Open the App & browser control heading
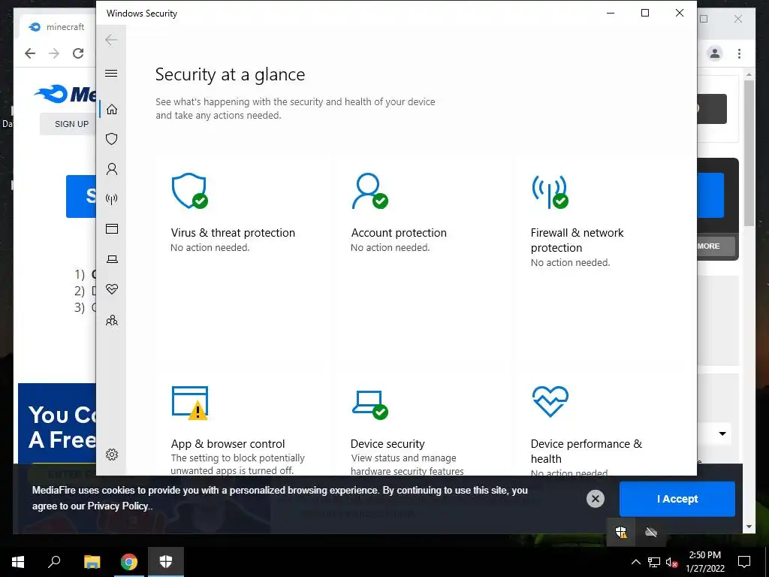This screenshot has height=577, width=769. [228, 443]
